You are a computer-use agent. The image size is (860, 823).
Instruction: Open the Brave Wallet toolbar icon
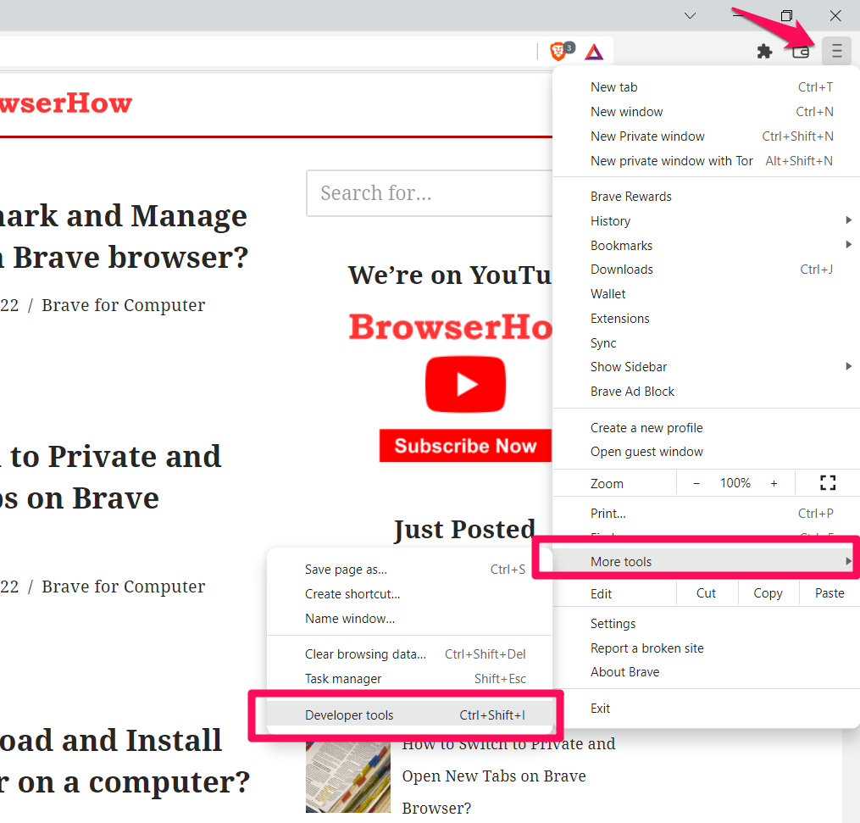tap(801, 52)
